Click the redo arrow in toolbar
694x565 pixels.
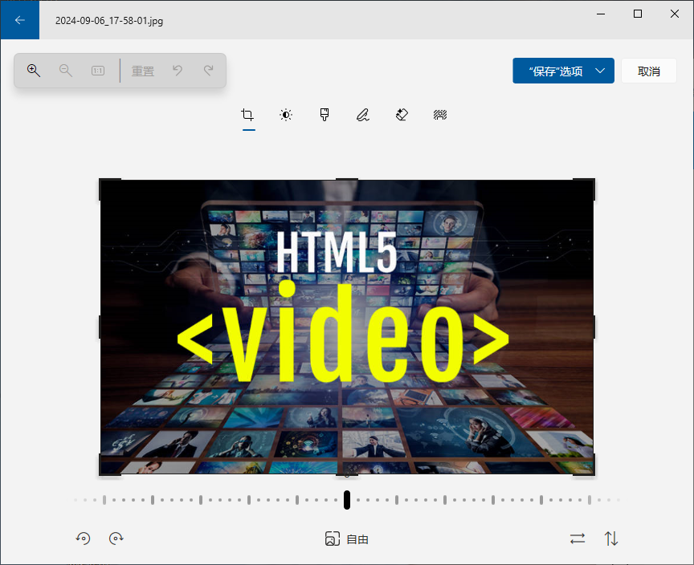(209, 71)
